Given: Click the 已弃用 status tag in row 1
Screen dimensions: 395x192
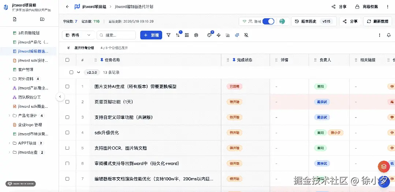Looking at the screenshot, I should click(x=235, y=87).
